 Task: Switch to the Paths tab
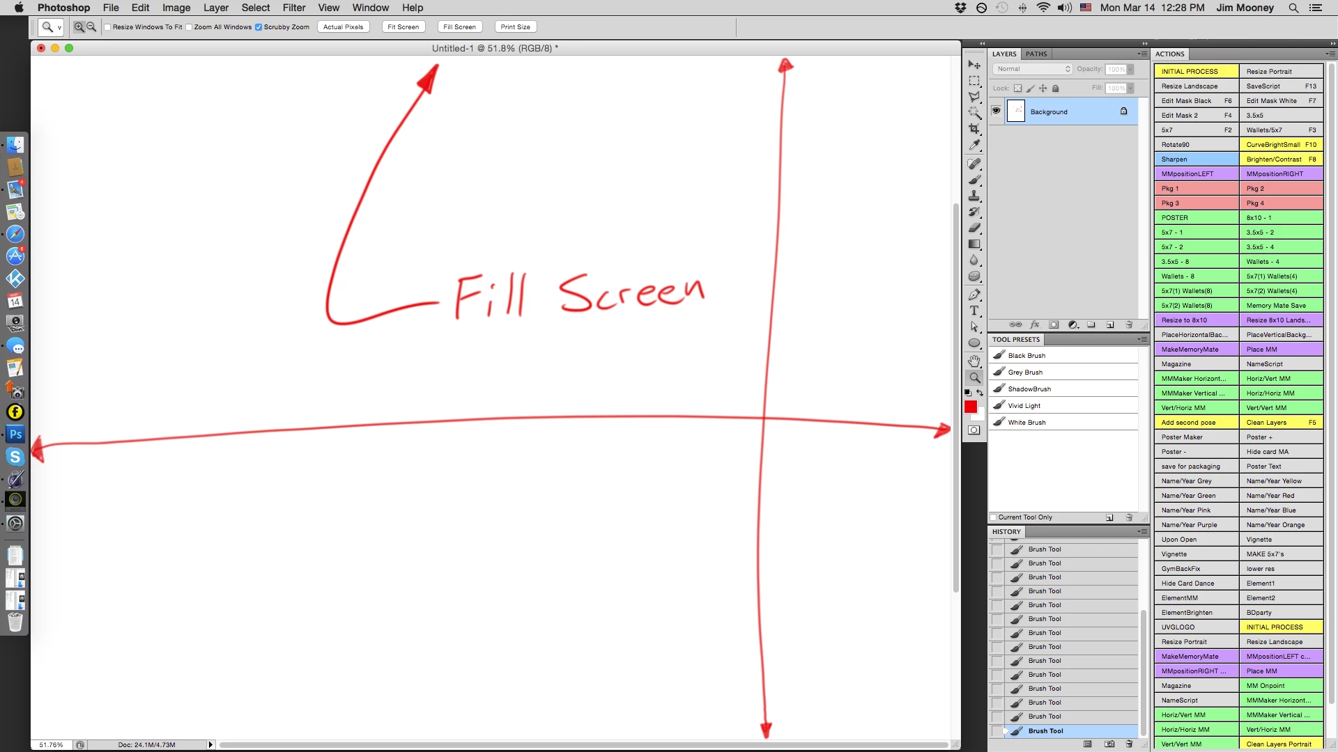tap(1036, 54)
